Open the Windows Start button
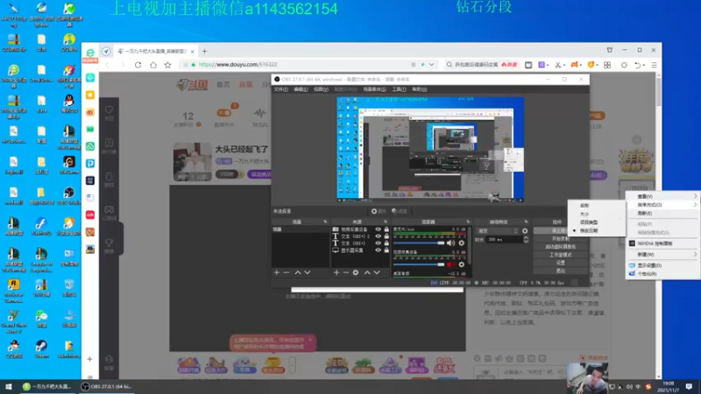 [x=9, y=387]
